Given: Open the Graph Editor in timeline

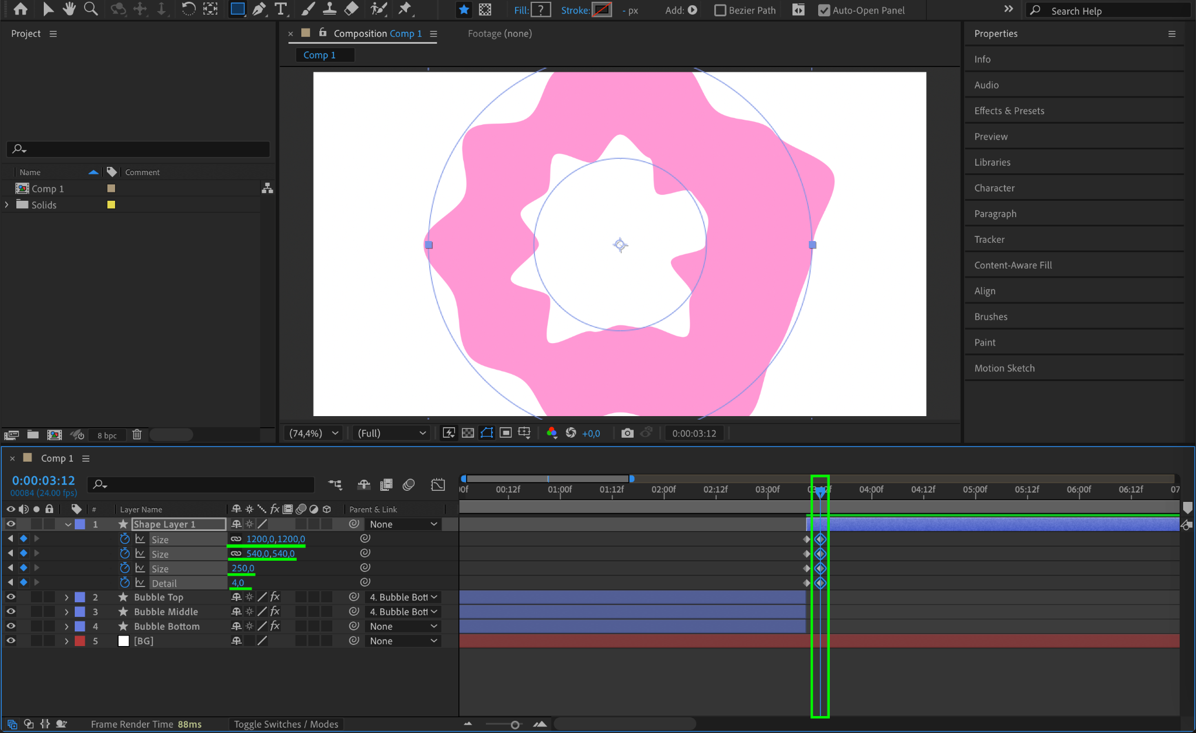Looking at the screenshot, I should (438, 484).
